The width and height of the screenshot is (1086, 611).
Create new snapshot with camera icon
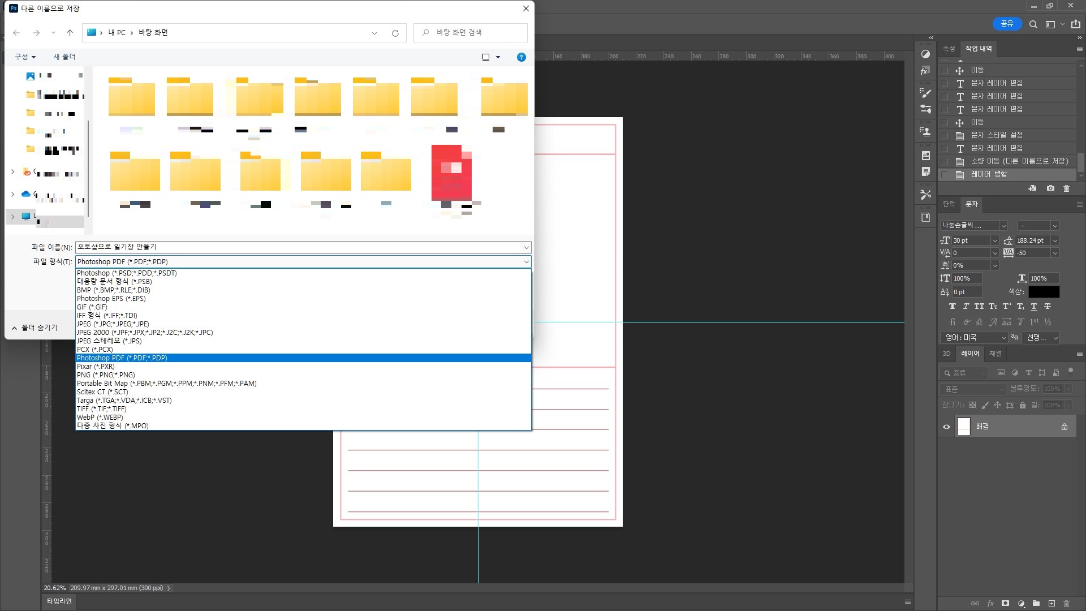coord(1050,188)
